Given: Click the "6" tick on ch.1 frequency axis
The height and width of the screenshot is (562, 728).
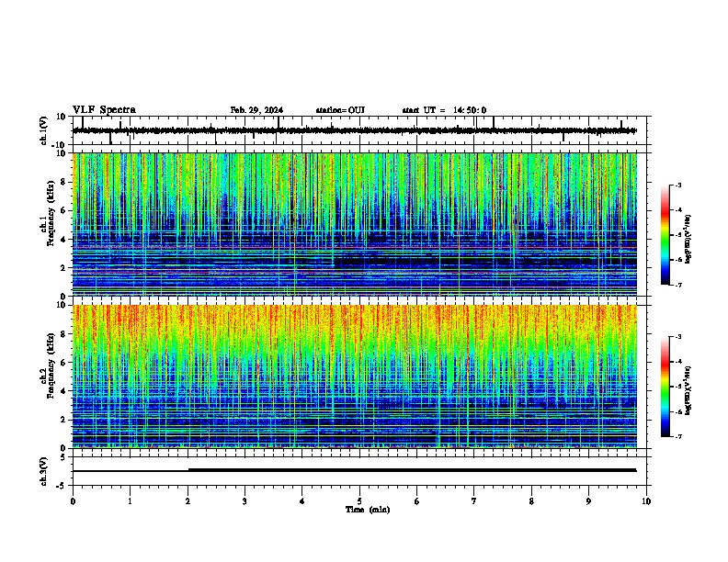Looking at the screenshot, I should pos(64,210).
